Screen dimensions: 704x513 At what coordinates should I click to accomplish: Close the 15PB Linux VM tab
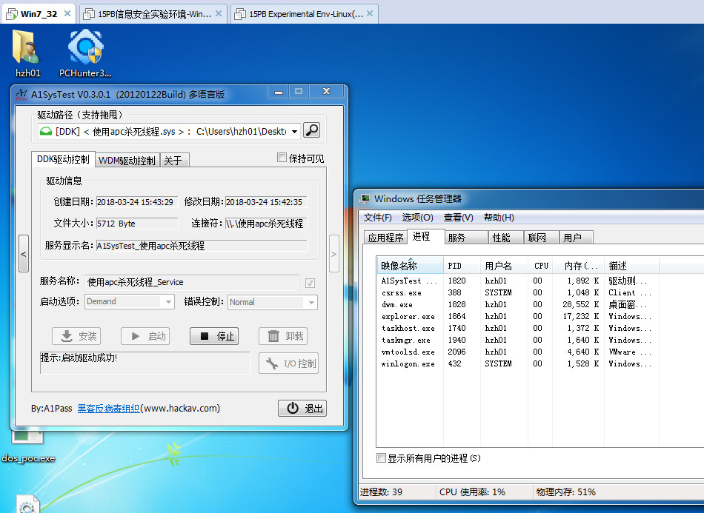pos(370,13)
